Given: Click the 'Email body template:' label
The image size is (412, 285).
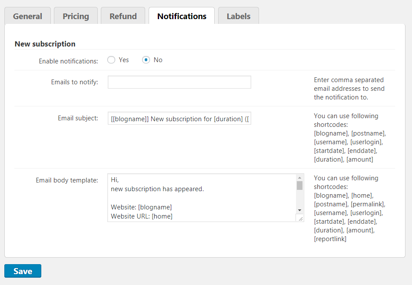Looking at the screenshot, I should [x=67, y=180].
